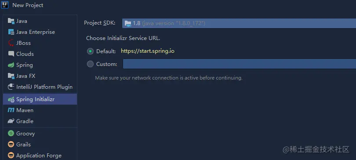Click the IntelliJ logo in title bar

[x=4, y=5]
